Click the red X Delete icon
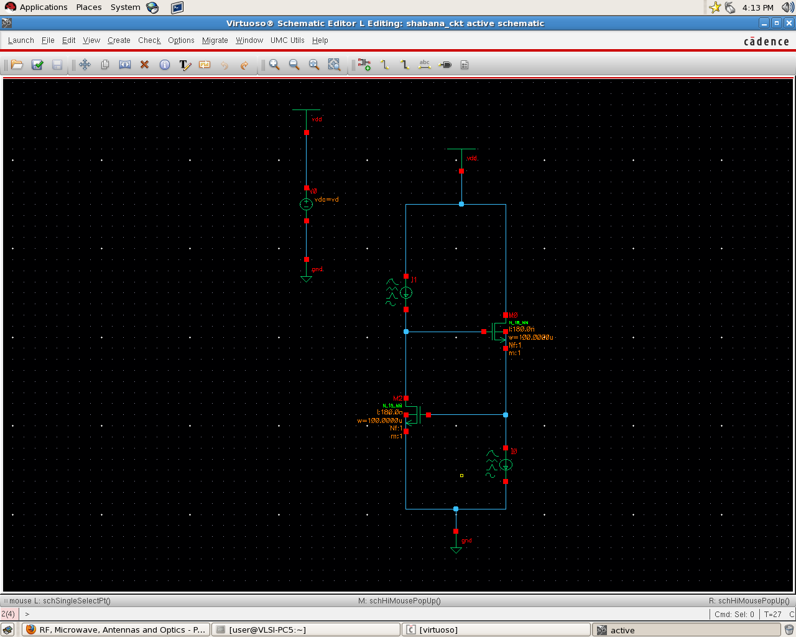 tap(145, 65)
